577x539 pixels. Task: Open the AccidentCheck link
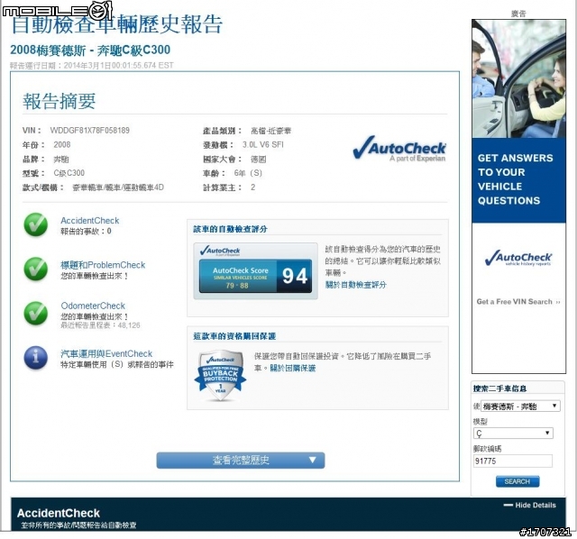(x=90, y=221)
